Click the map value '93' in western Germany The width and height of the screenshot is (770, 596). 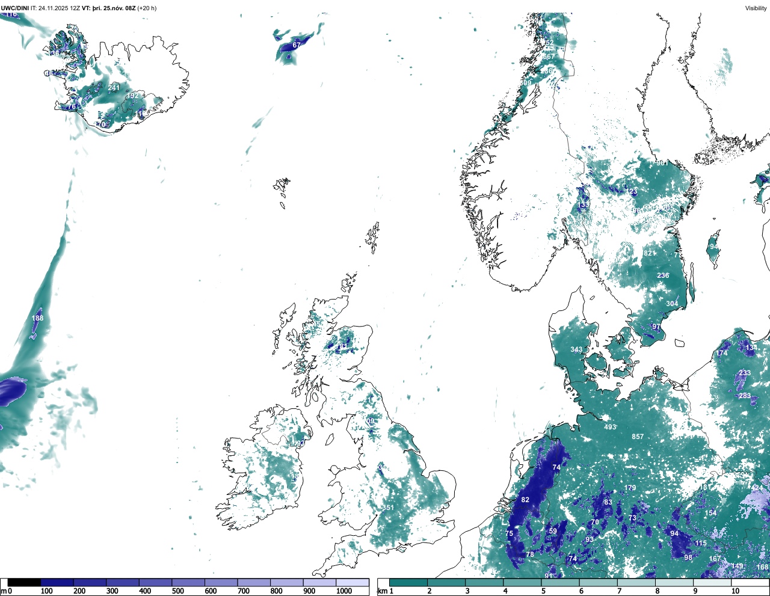(590, 539)
